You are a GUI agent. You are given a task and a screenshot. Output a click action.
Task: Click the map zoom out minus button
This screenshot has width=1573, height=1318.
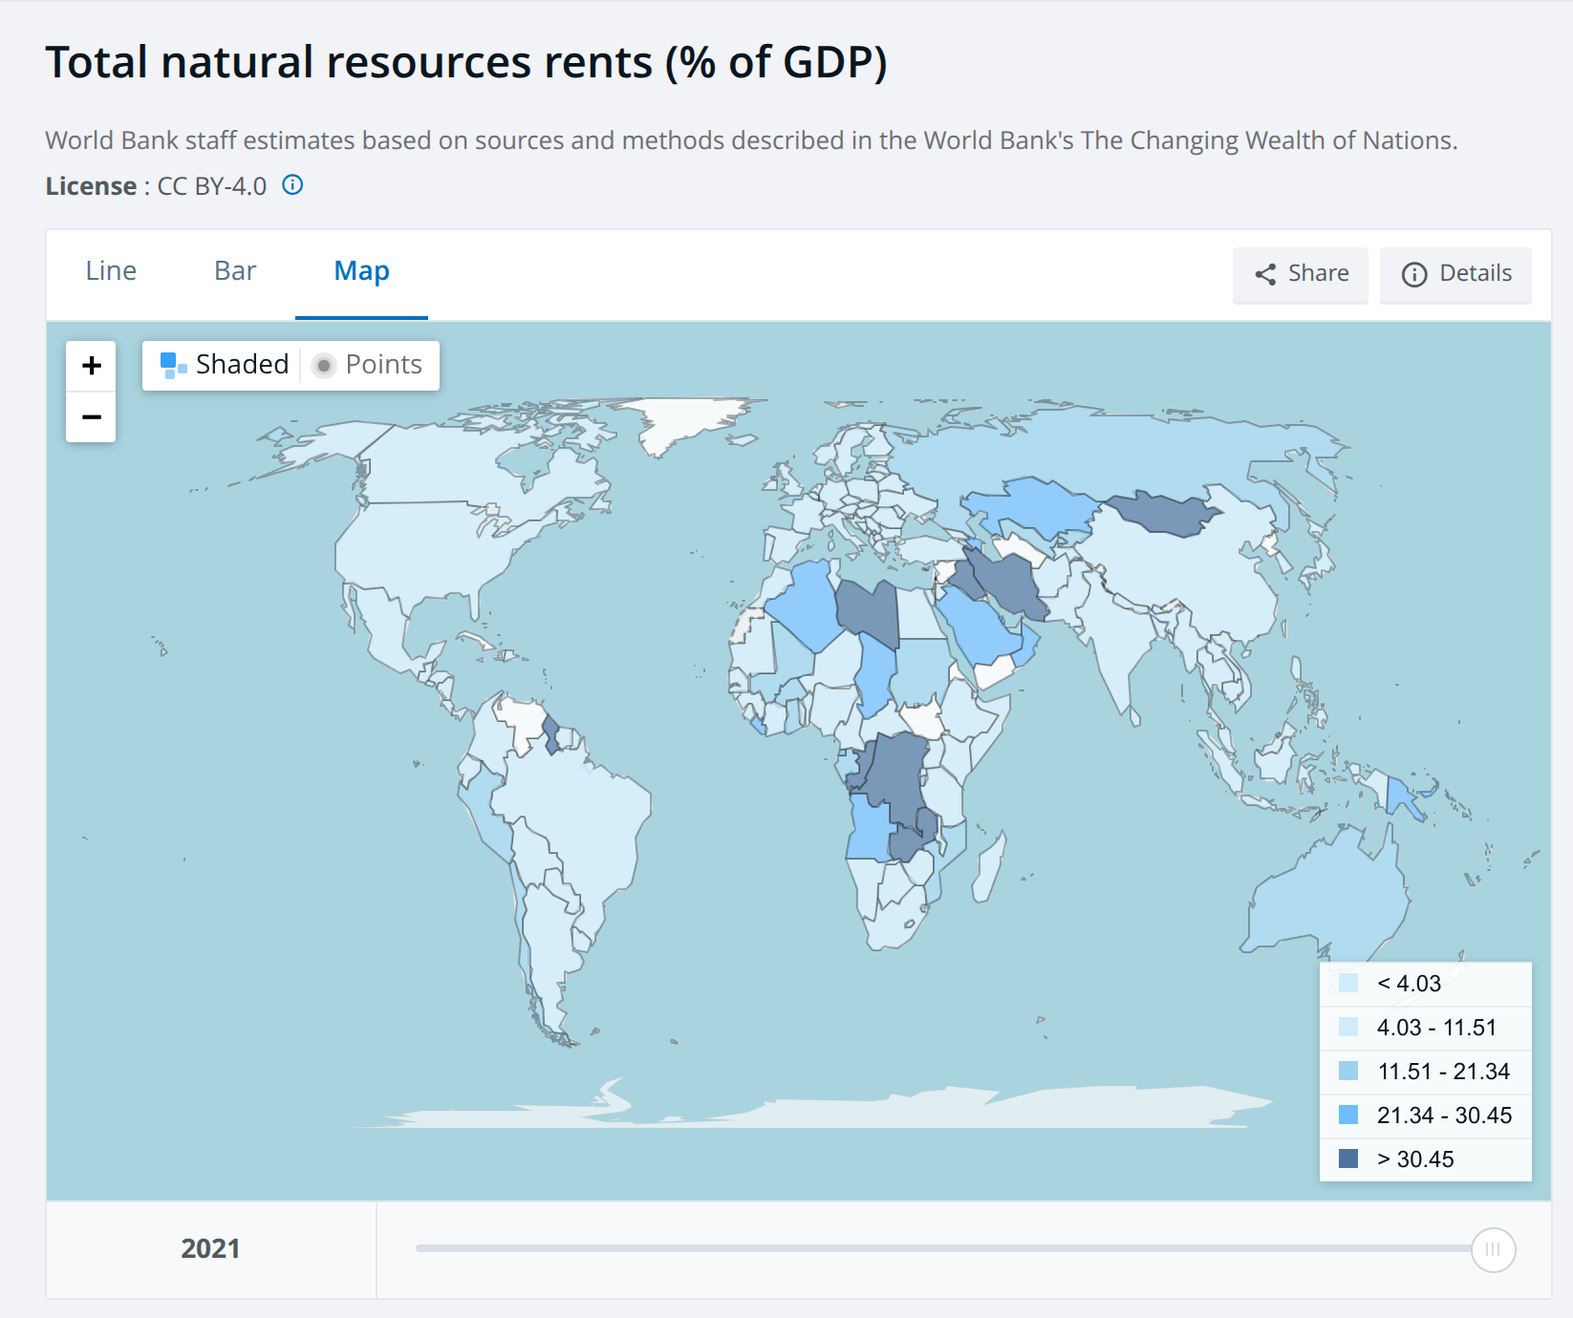pos(91,417)
